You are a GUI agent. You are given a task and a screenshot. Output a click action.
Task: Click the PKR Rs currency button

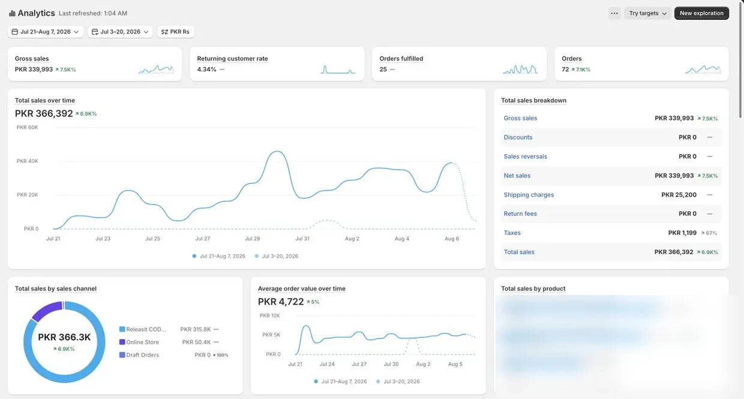tap(176, 32)
